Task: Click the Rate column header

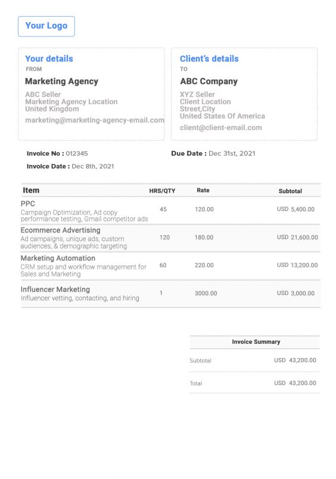Action: 203,190
